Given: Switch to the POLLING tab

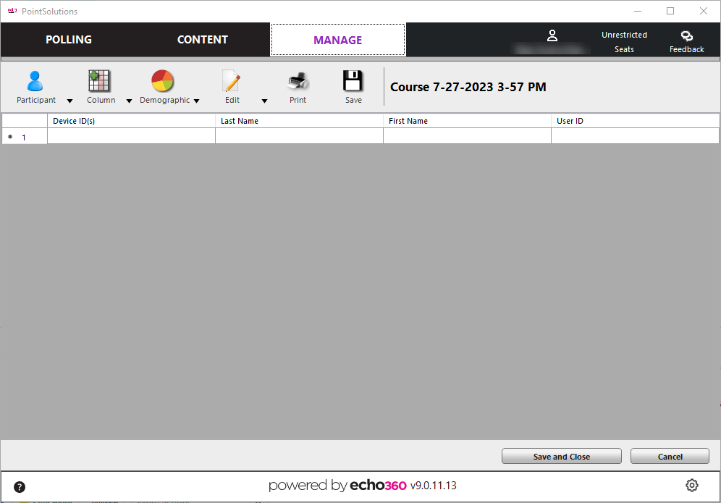Looking at the screenshot, I should point(68,40).
